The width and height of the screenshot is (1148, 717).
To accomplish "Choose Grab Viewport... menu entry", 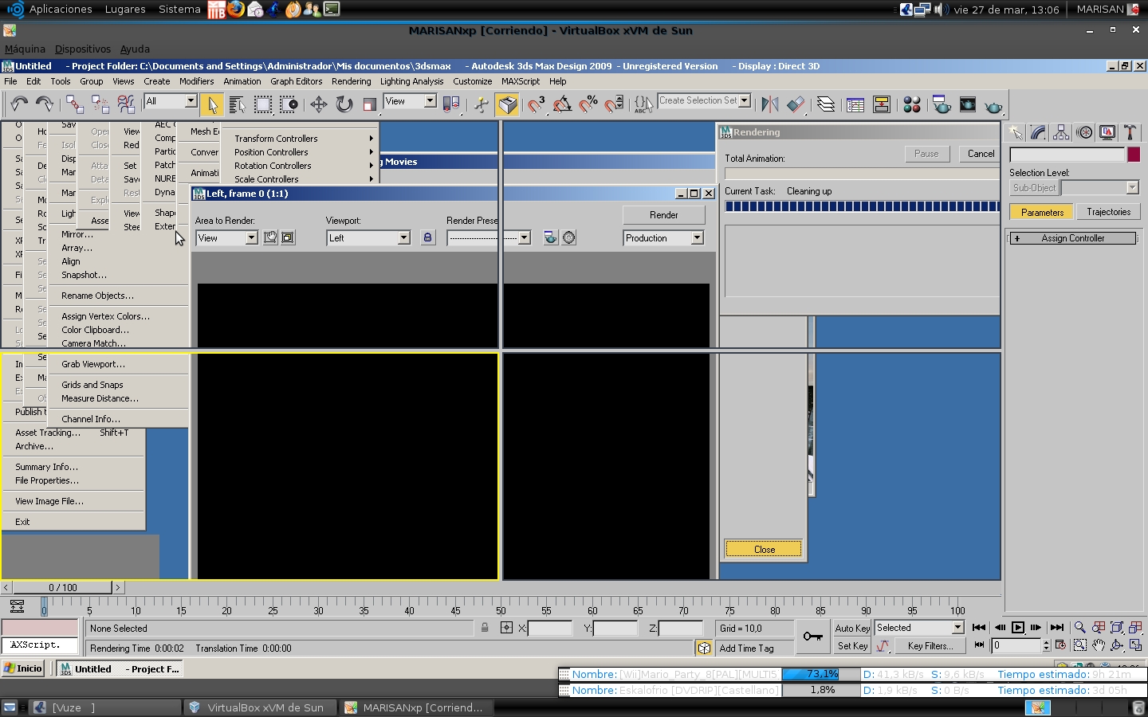I will click(93, 364).
